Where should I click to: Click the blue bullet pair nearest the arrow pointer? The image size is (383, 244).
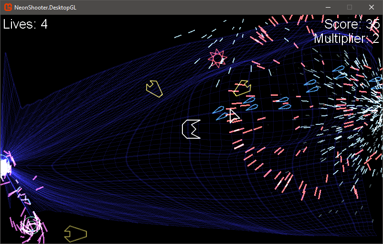tap(221, 113)
